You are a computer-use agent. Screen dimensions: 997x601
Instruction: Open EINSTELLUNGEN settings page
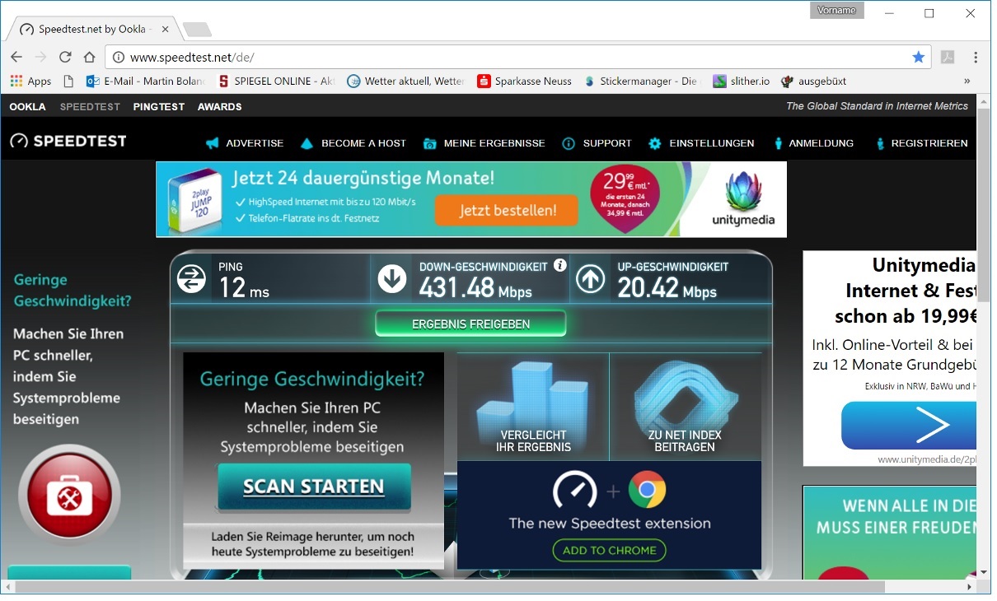712,143
